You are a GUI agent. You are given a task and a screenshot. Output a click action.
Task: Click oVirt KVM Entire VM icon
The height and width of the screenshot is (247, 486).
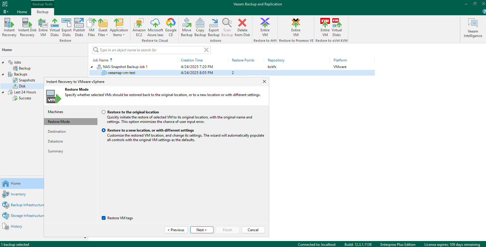(325, 27)
